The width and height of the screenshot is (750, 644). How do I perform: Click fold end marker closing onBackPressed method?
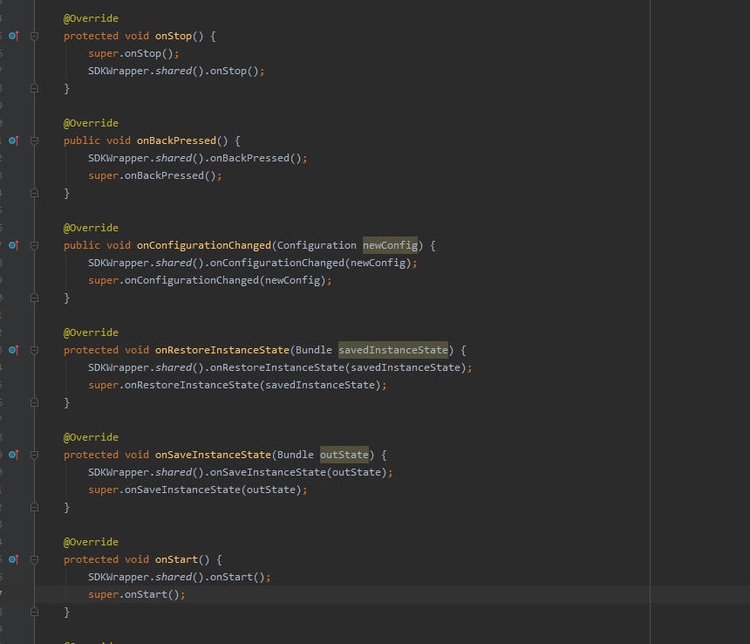[x=34, y=194]
